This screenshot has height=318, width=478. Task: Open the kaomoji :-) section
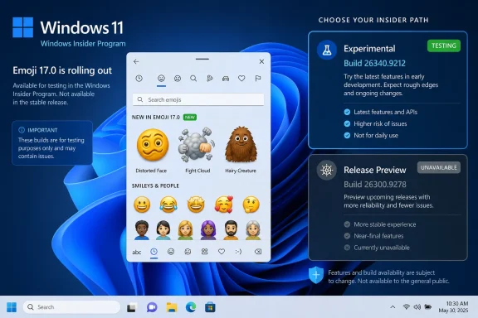point(238,252)
